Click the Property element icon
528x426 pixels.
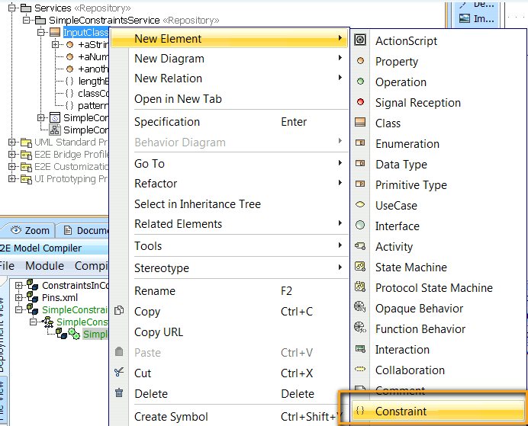click(x=360, y=62)
